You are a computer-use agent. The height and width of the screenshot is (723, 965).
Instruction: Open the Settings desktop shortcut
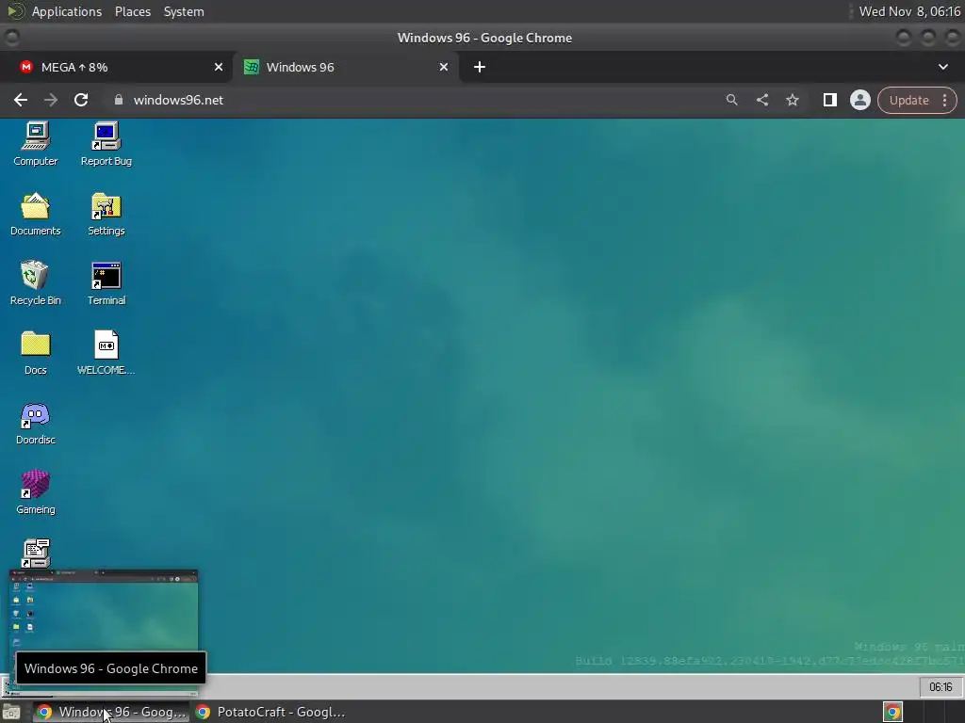coord(106,214)
